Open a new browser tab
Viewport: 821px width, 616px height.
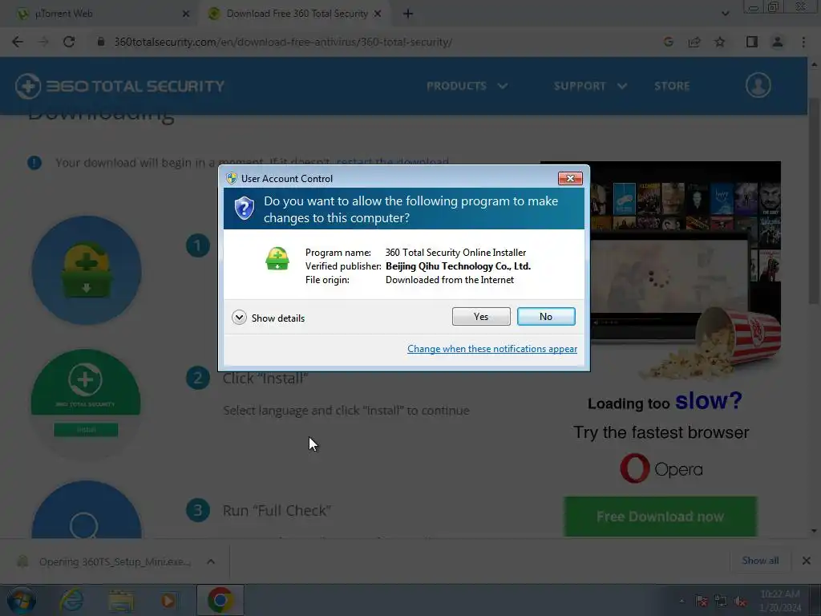(408, 14)
